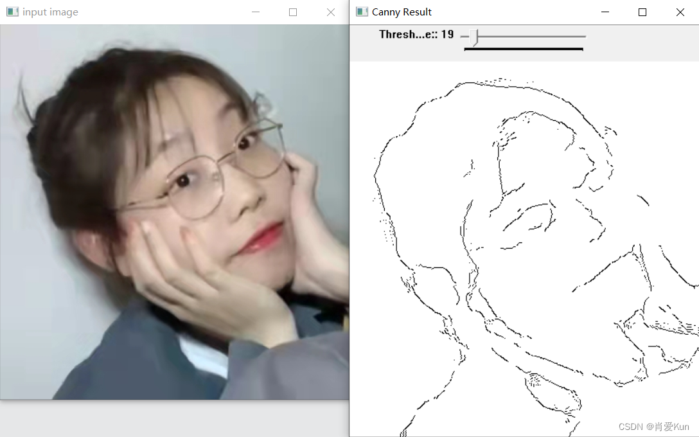Click the maximize icon on input image window

click(293, 12)
